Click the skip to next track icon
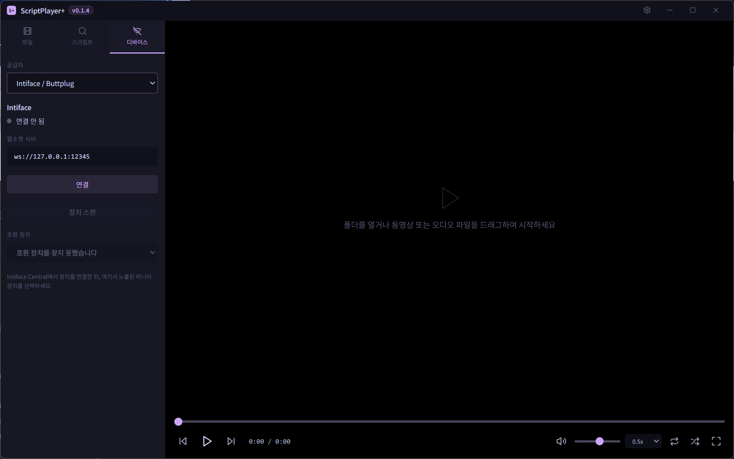Image resolution: width=734 pixels, height=459 pixels. 231,441
